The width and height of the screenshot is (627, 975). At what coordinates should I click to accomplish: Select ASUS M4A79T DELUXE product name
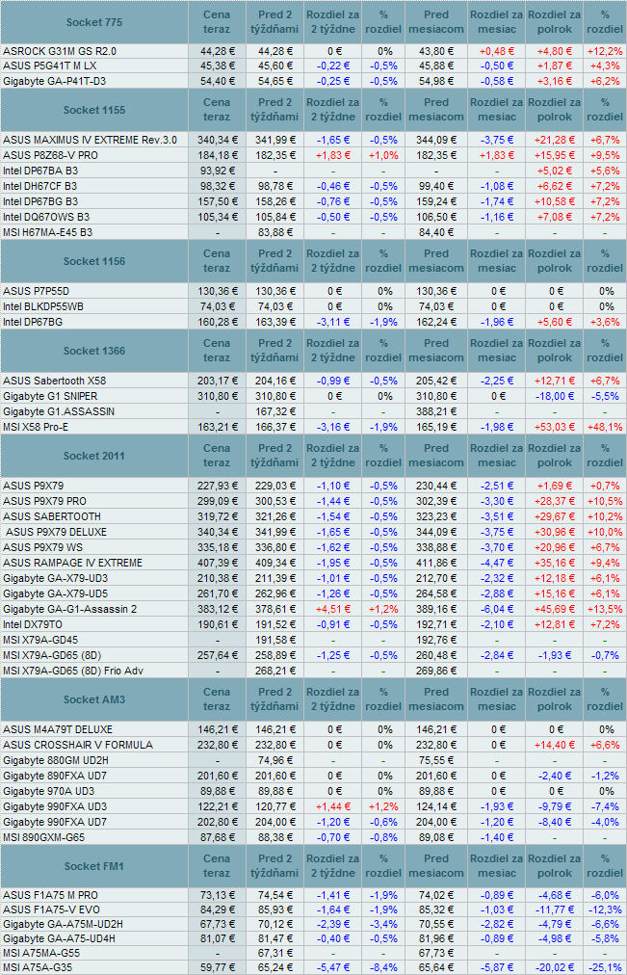(58, 729)
